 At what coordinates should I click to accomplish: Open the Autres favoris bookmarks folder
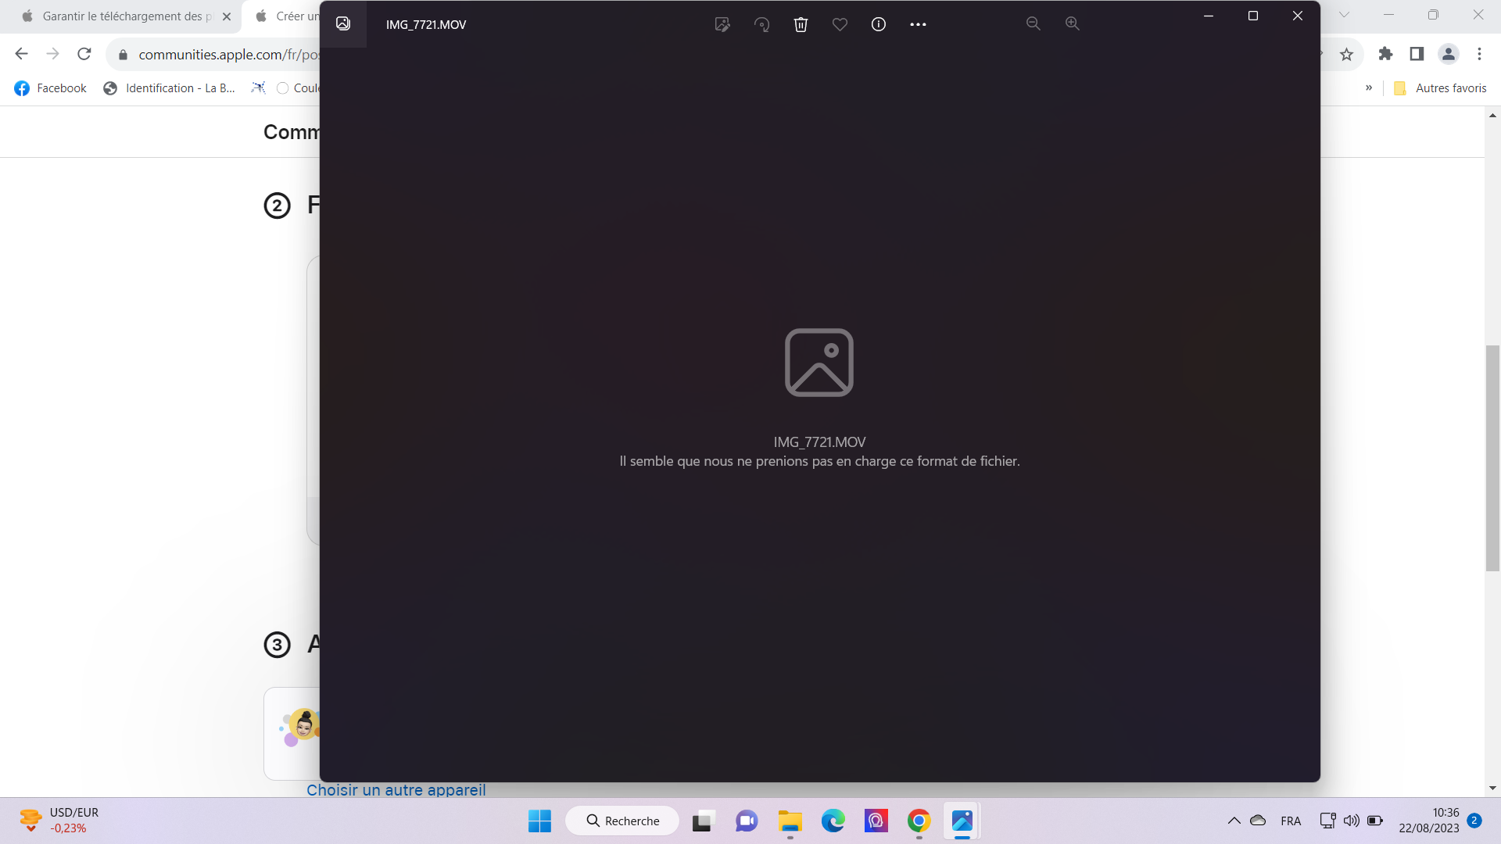pos(1440,88)
